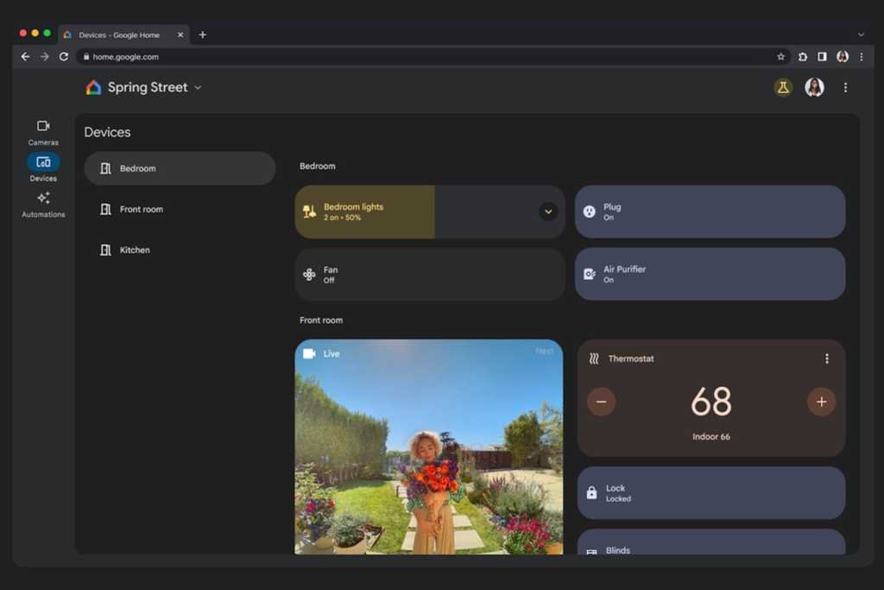Toggle the Plug device tile

coord(710,212)
